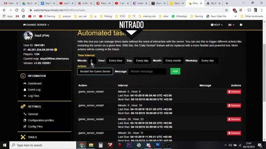This screenshot has height=149, width=266.
Task: Click the General wrench icon
Action: (25, 114)
